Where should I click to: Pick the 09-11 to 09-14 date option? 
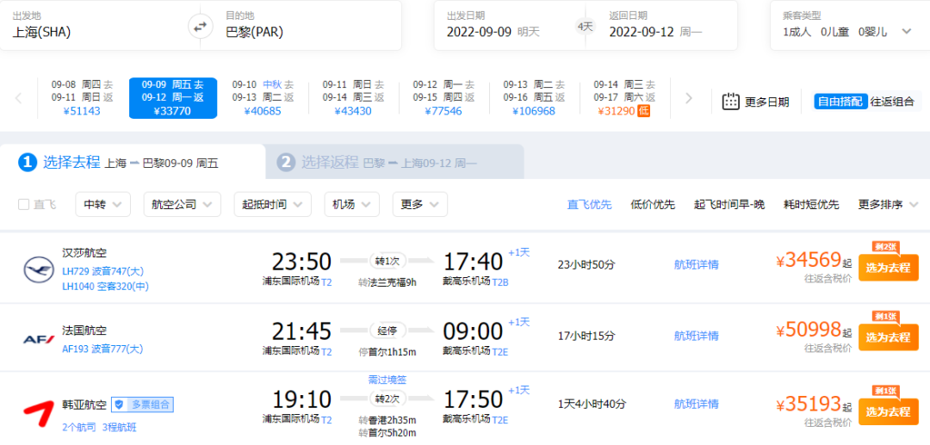coord(354,98)
